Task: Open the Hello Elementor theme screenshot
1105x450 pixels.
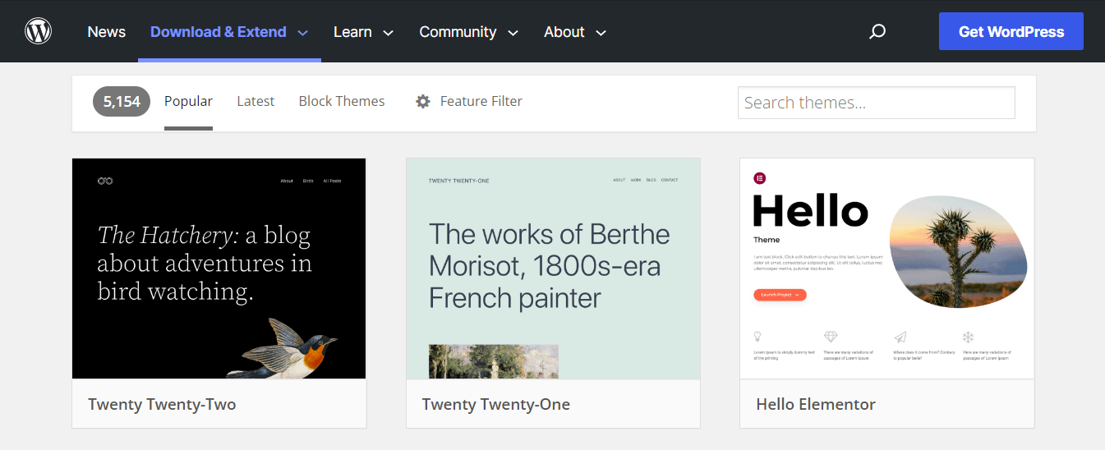Action: click(x=887, y=269)
